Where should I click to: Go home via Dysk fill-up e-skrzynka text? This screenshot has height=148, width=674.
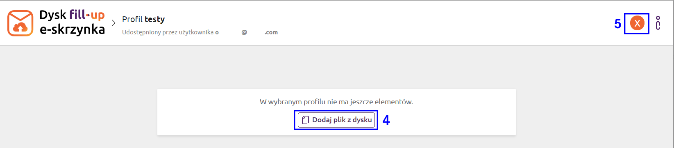coord(72,23)
